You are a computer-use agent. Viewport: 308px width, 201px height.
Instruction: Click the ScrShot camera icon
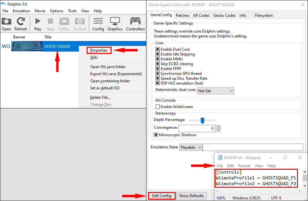(x=80, y=21)
